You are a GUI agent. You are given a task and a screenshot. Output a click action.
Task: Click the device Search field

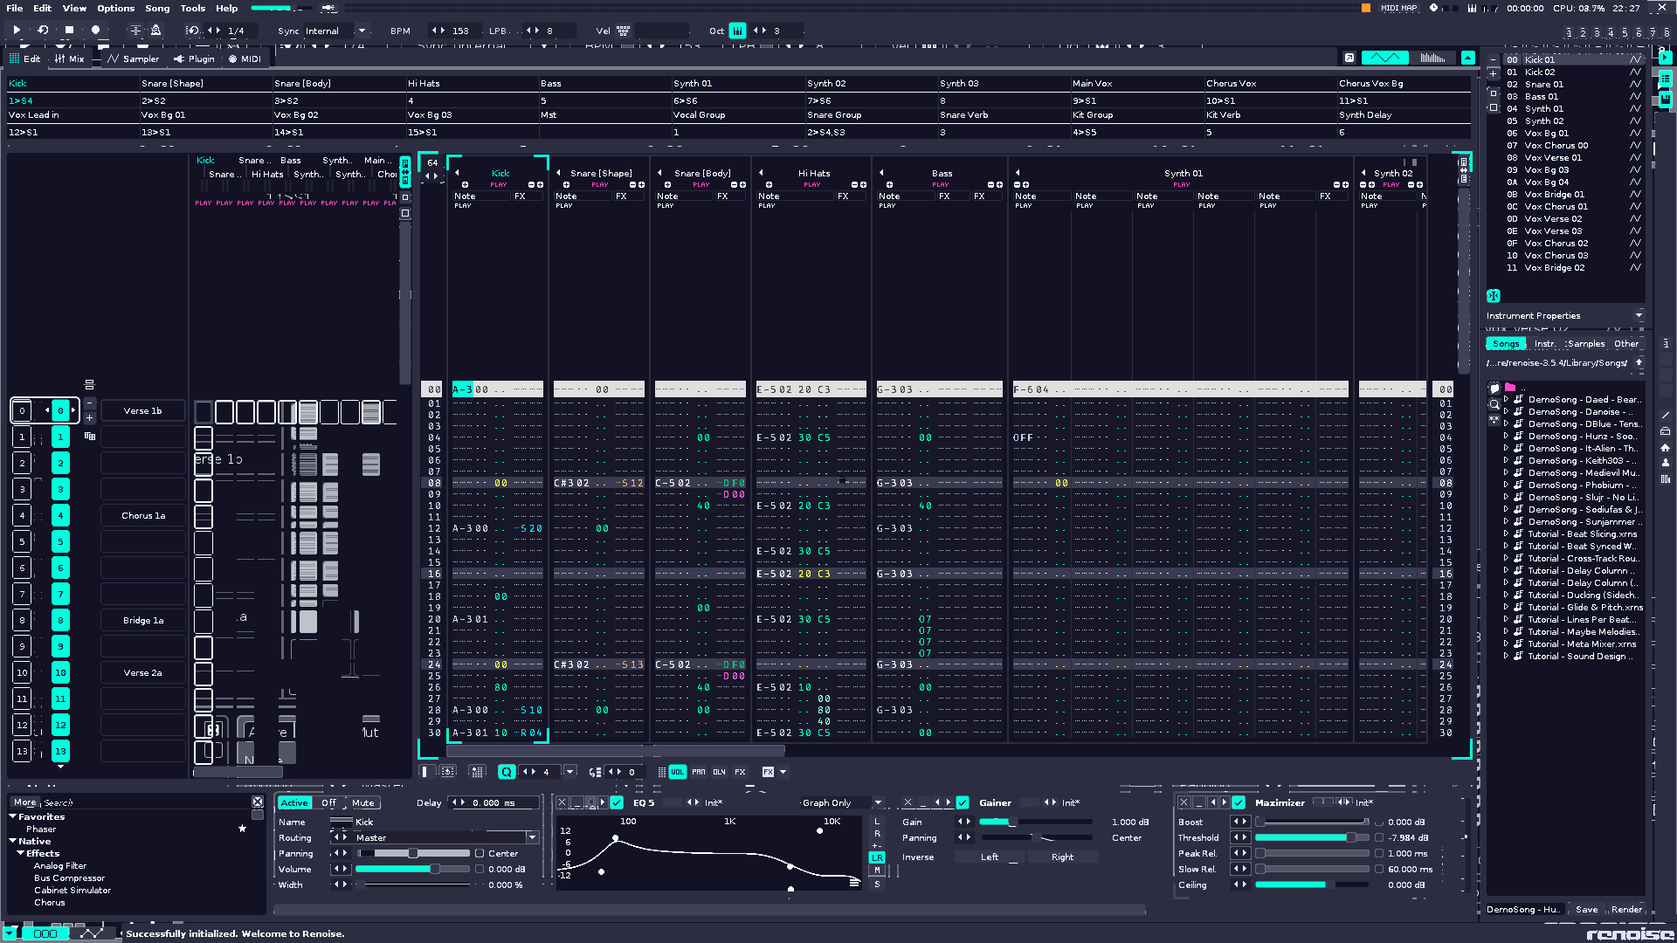pos(146,802)
